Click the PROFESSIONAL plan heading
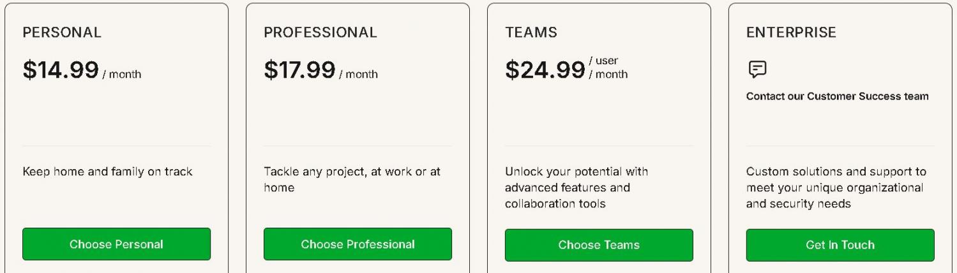Screen dimensions: 957x273 pos(320,33)
